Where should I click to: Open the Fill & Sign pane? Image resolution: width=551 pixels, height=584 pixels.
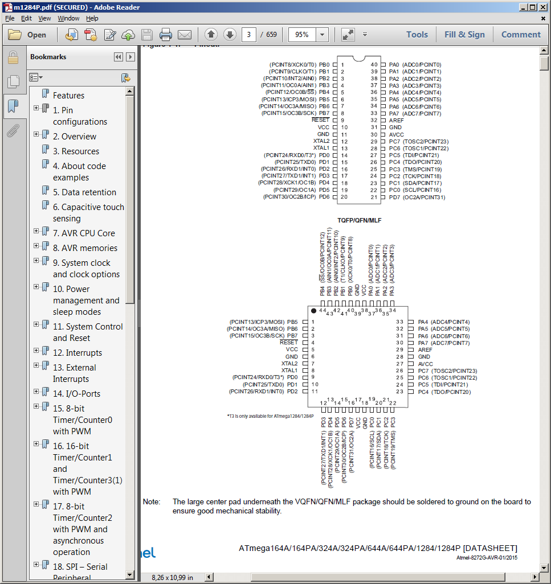coord(464,35)
